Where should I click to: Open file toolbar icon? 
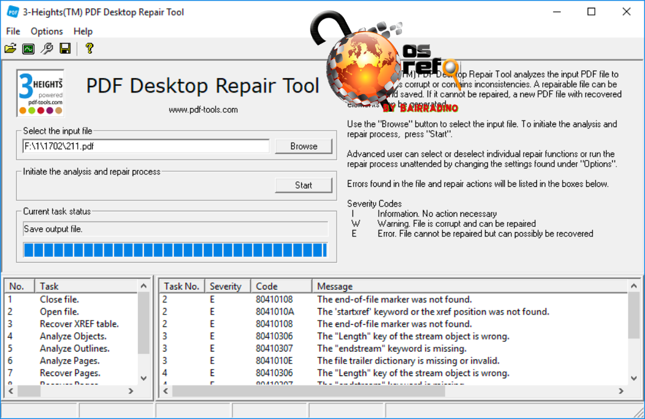(x=11, y=49)
